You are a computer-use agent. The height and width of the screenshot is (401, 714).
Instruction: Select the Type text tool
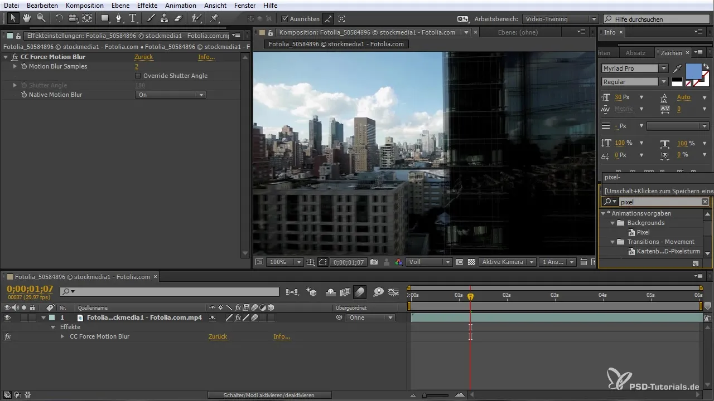[133, 18]
